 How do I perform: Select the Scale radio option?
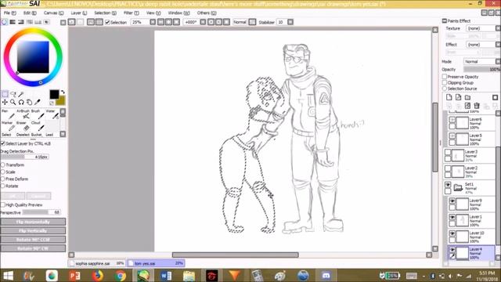3,172
